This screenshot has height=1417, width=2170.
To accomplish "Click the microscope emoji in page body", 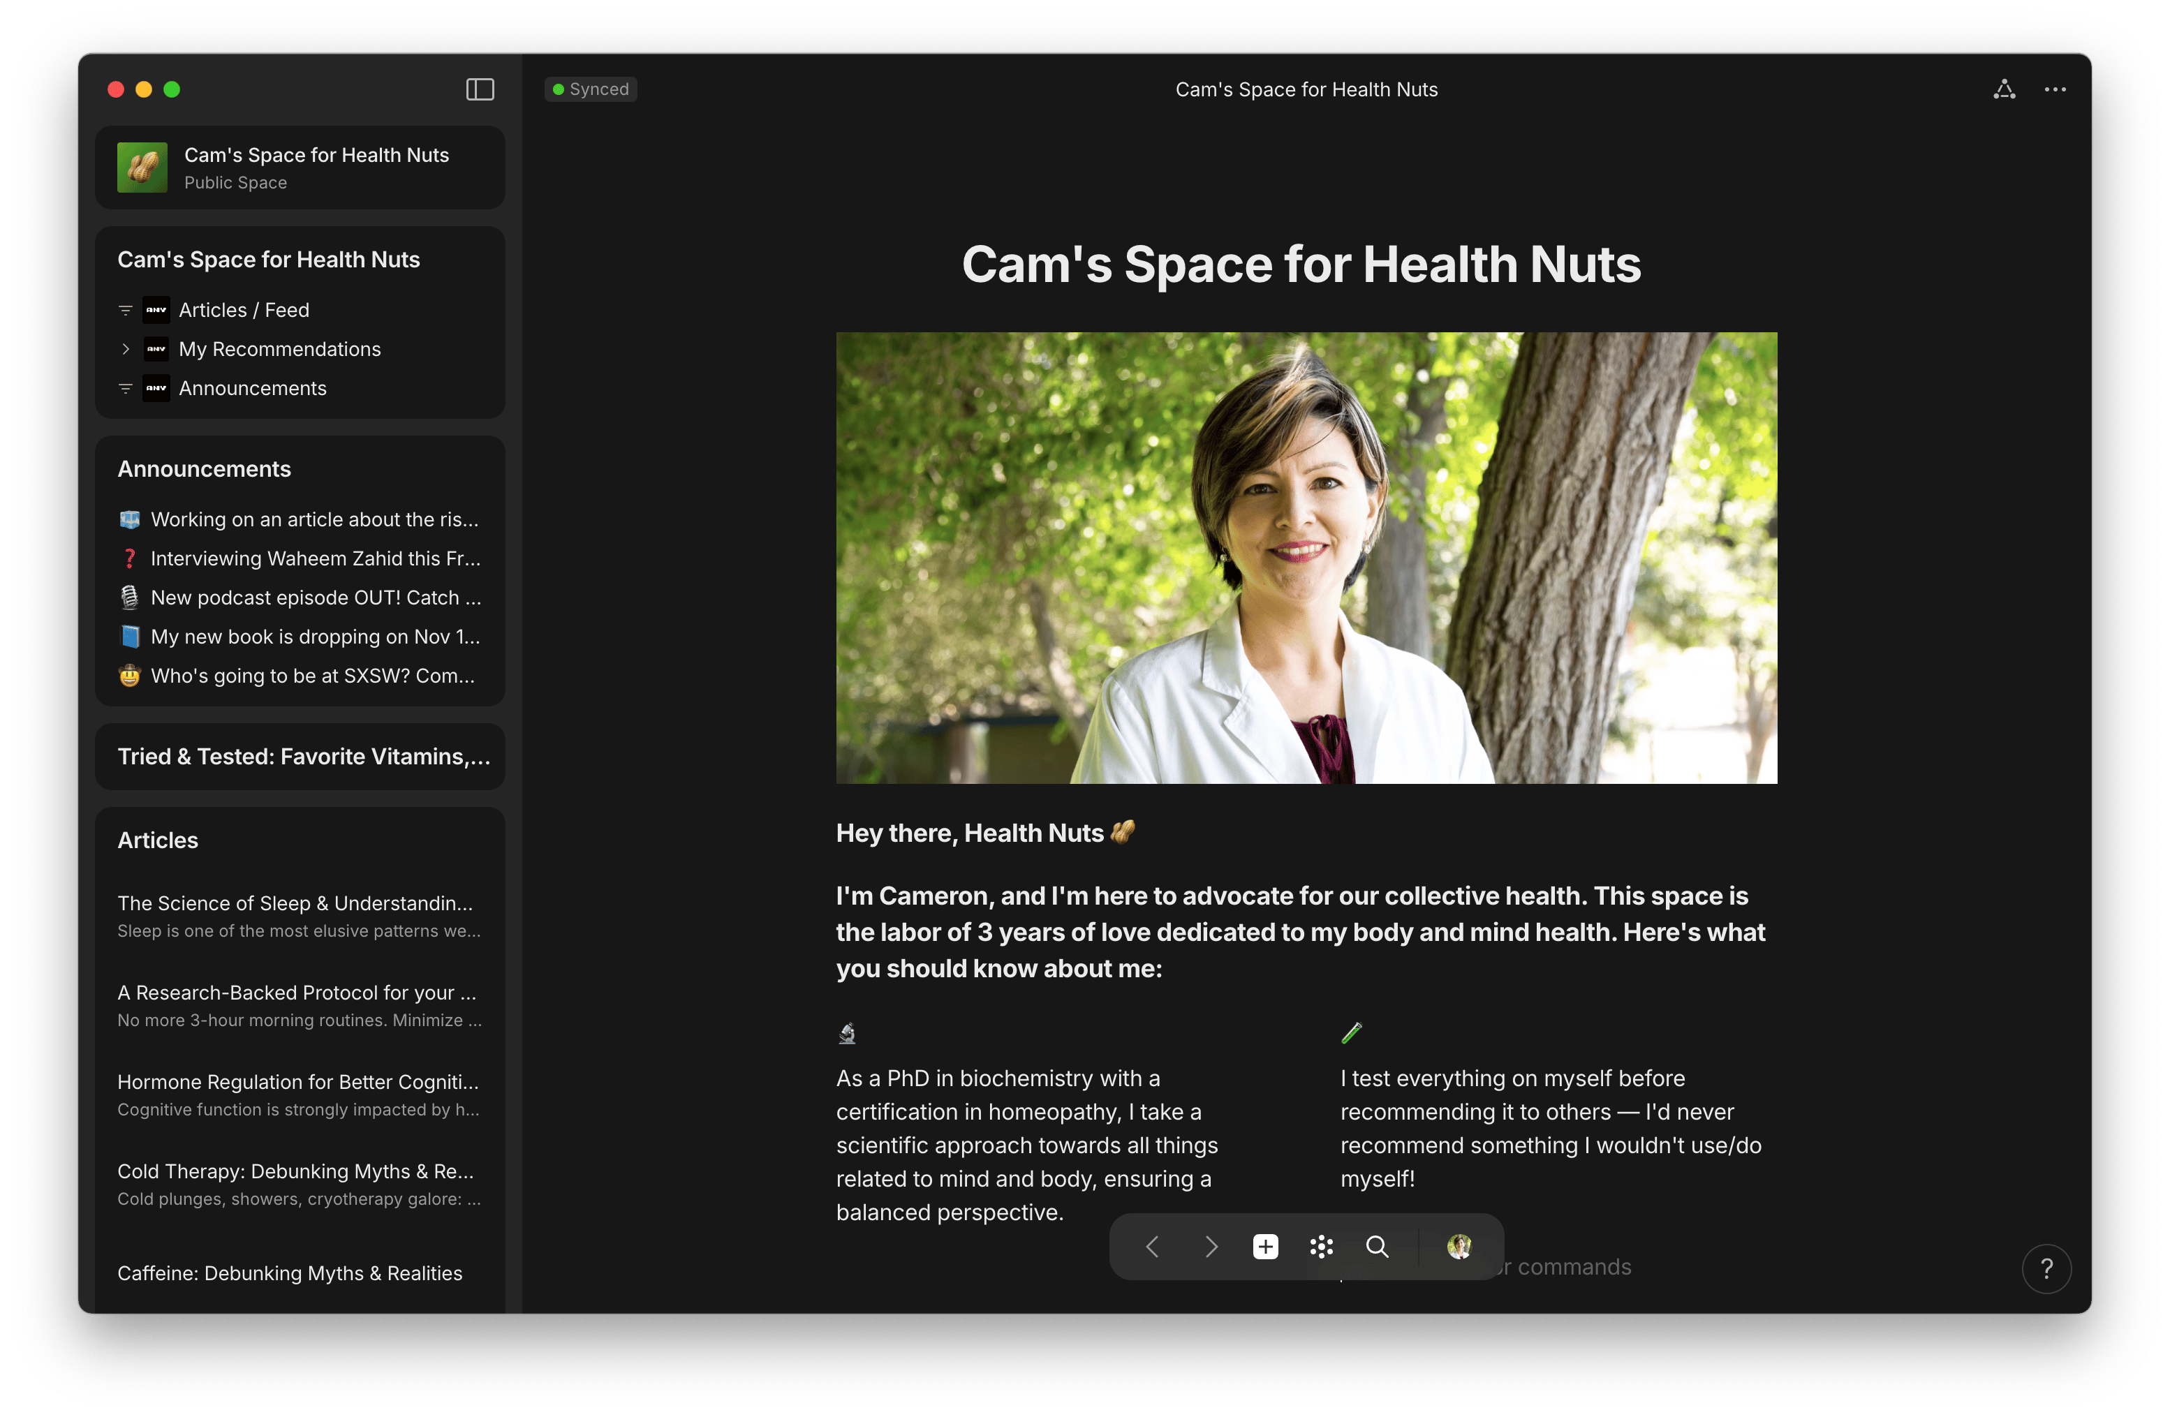I will [x=847, y=1032].
